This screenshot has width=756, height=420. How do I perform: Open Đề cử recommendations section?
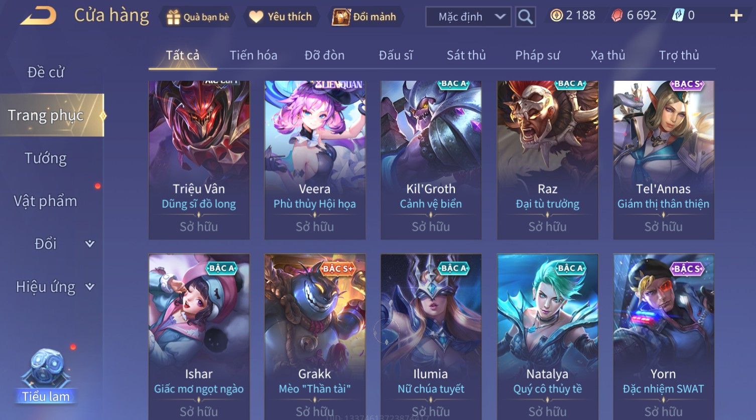[46, 72]
